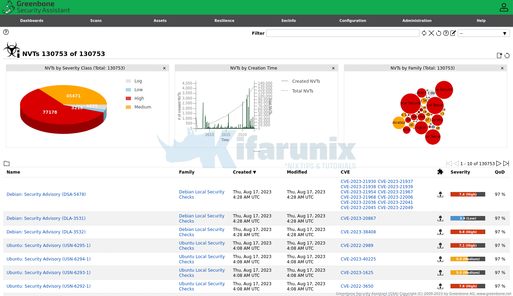This screenshot has height=296, width=513.
Task: Click solution type icon for USN-6294-1
Action: [440, 259]
